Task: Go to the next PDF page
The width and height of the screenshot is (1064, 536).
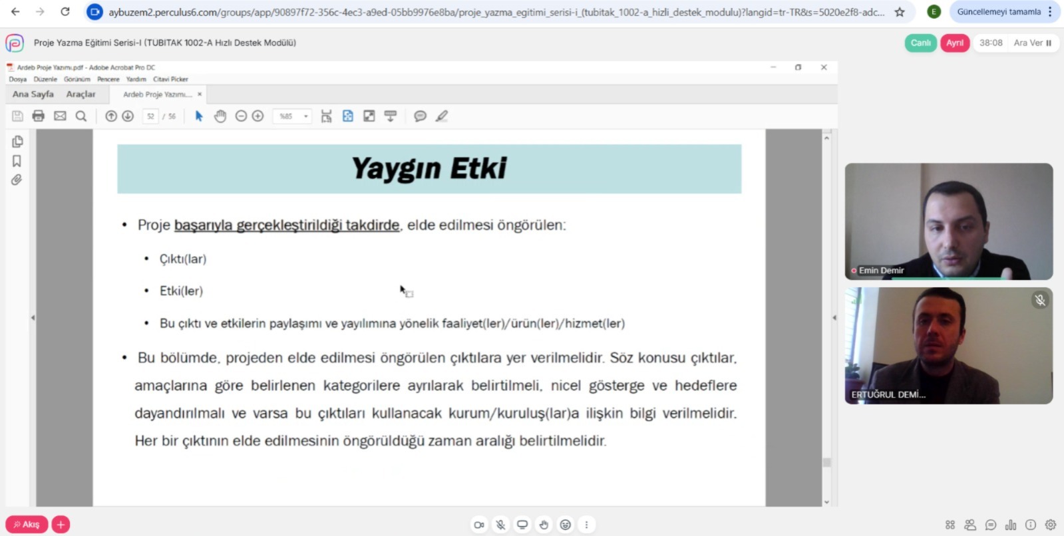Action: point(128,116)
